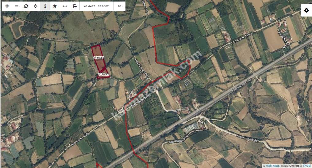Open favorites with the star icon
This screenshot has height=168, width=312.
(55, 6)
